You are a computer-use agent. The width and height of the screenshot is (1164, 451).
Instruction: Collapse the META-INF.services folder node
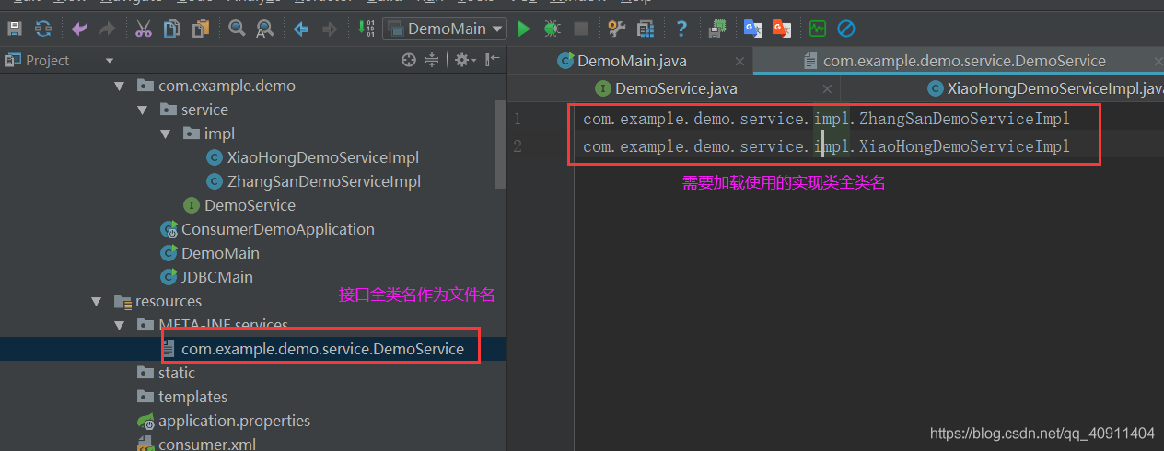click(118, 325)
